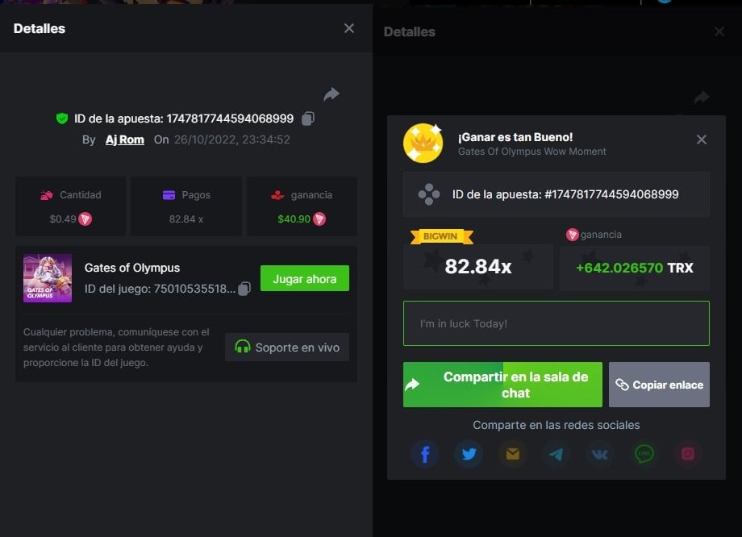Copy the bet ID in Detalles panel
The width and height of the screenshot is (742, 537).
308,119
